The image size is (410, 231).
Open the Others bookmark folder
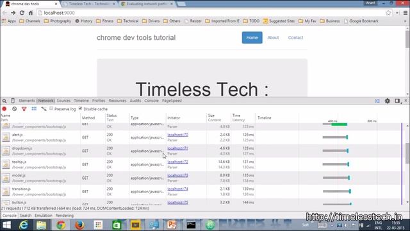172,21
